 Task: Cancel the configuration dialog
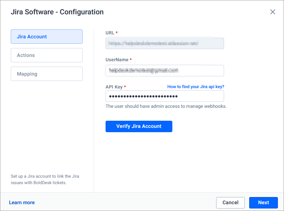pos(231,202)
